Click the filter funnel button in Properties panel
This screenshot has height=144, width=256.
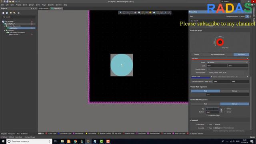[247, 16]
